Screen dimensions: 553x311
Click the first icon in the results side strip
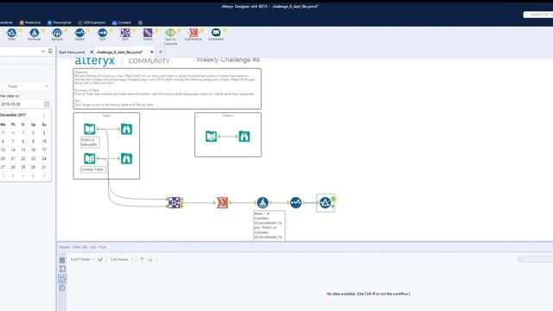pos(62,260)
